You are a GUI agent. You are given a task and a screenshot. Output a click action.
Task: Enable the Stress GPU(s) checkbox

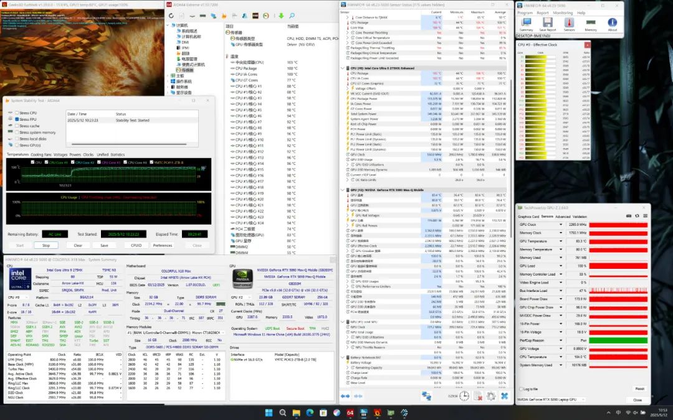pos(17,145)
